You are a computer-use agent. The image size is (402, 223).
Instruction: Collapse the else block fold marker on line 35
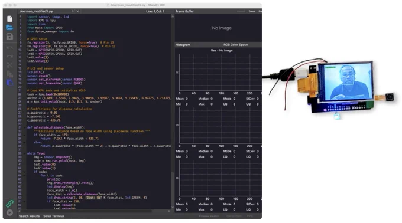[25, 142]
